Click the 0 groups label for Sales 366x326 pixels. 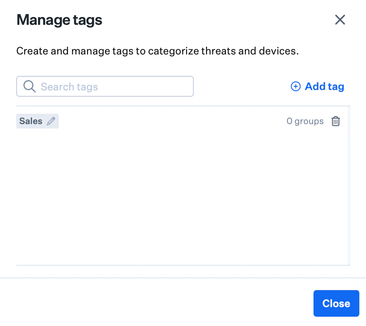coord(305,121)
